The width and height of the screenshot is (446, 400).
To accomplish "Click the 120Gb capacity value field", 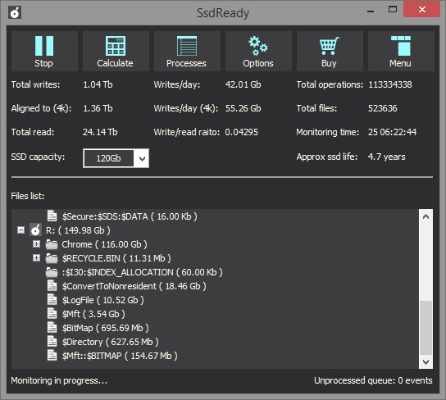I will tap(108, 158).
